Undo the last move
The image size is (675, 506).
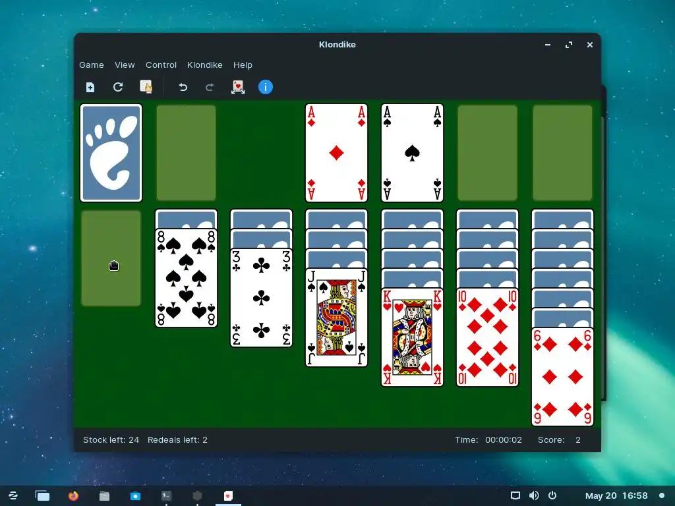pos(183,88)
